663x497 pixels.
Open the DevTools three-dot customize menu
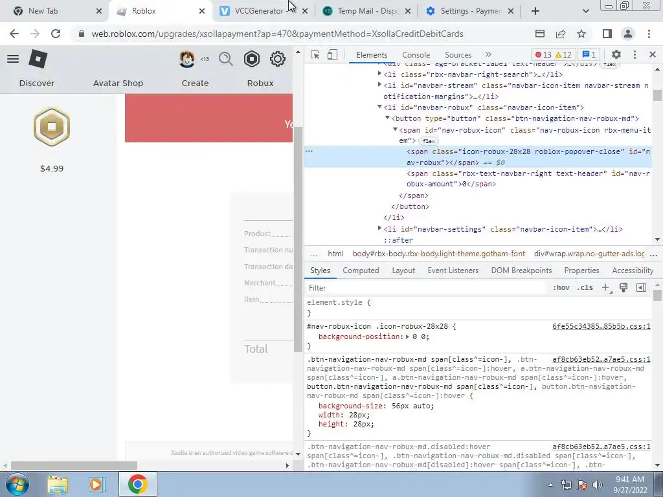click(635, 54)
